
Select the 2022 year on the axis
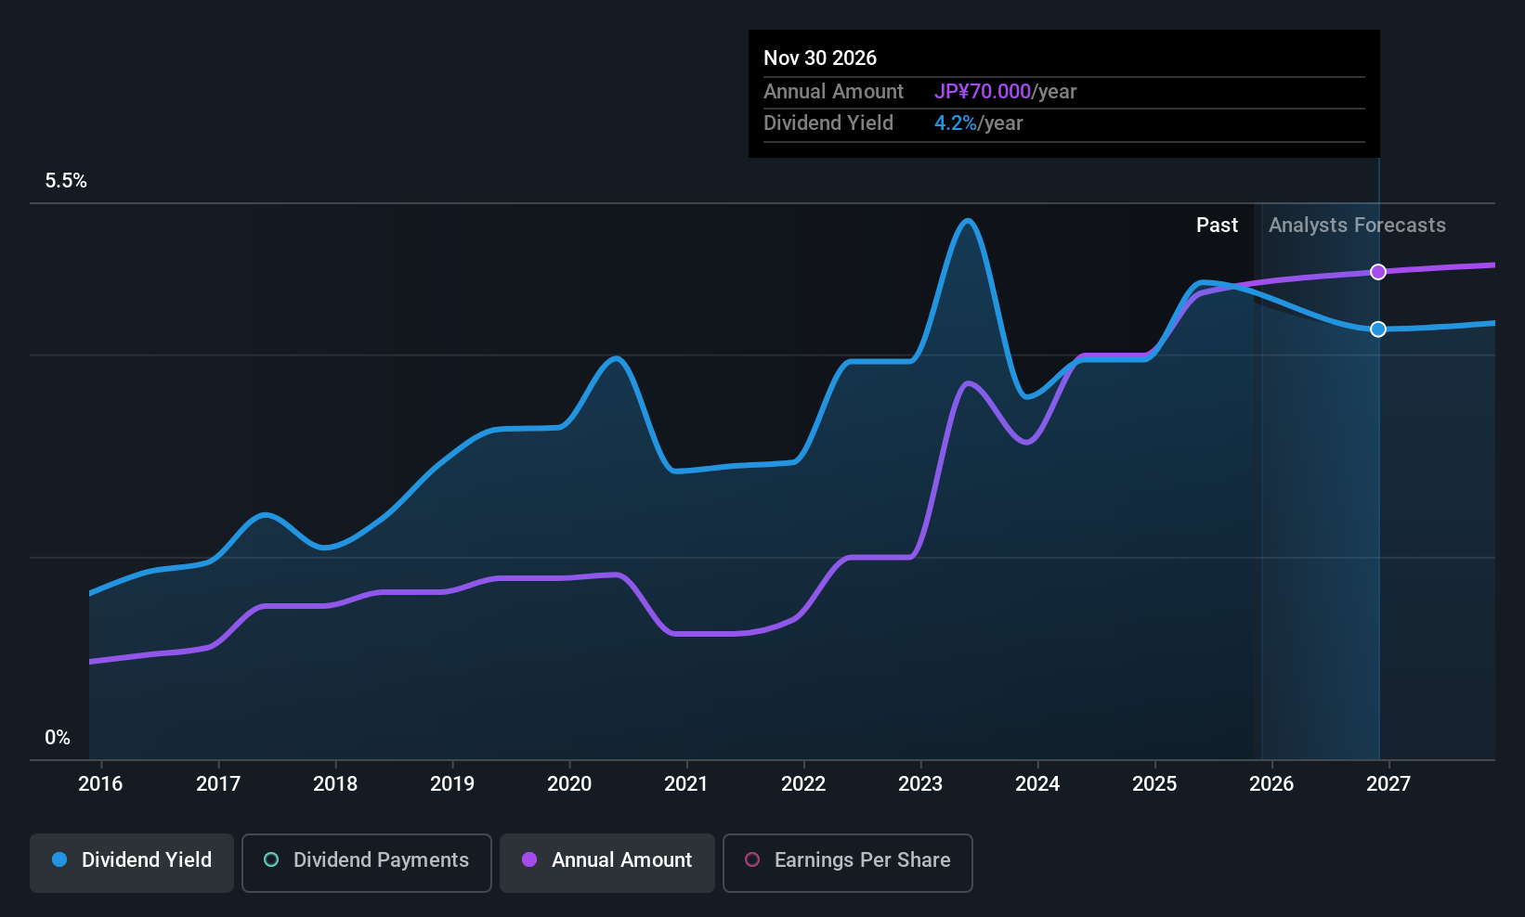803,784
